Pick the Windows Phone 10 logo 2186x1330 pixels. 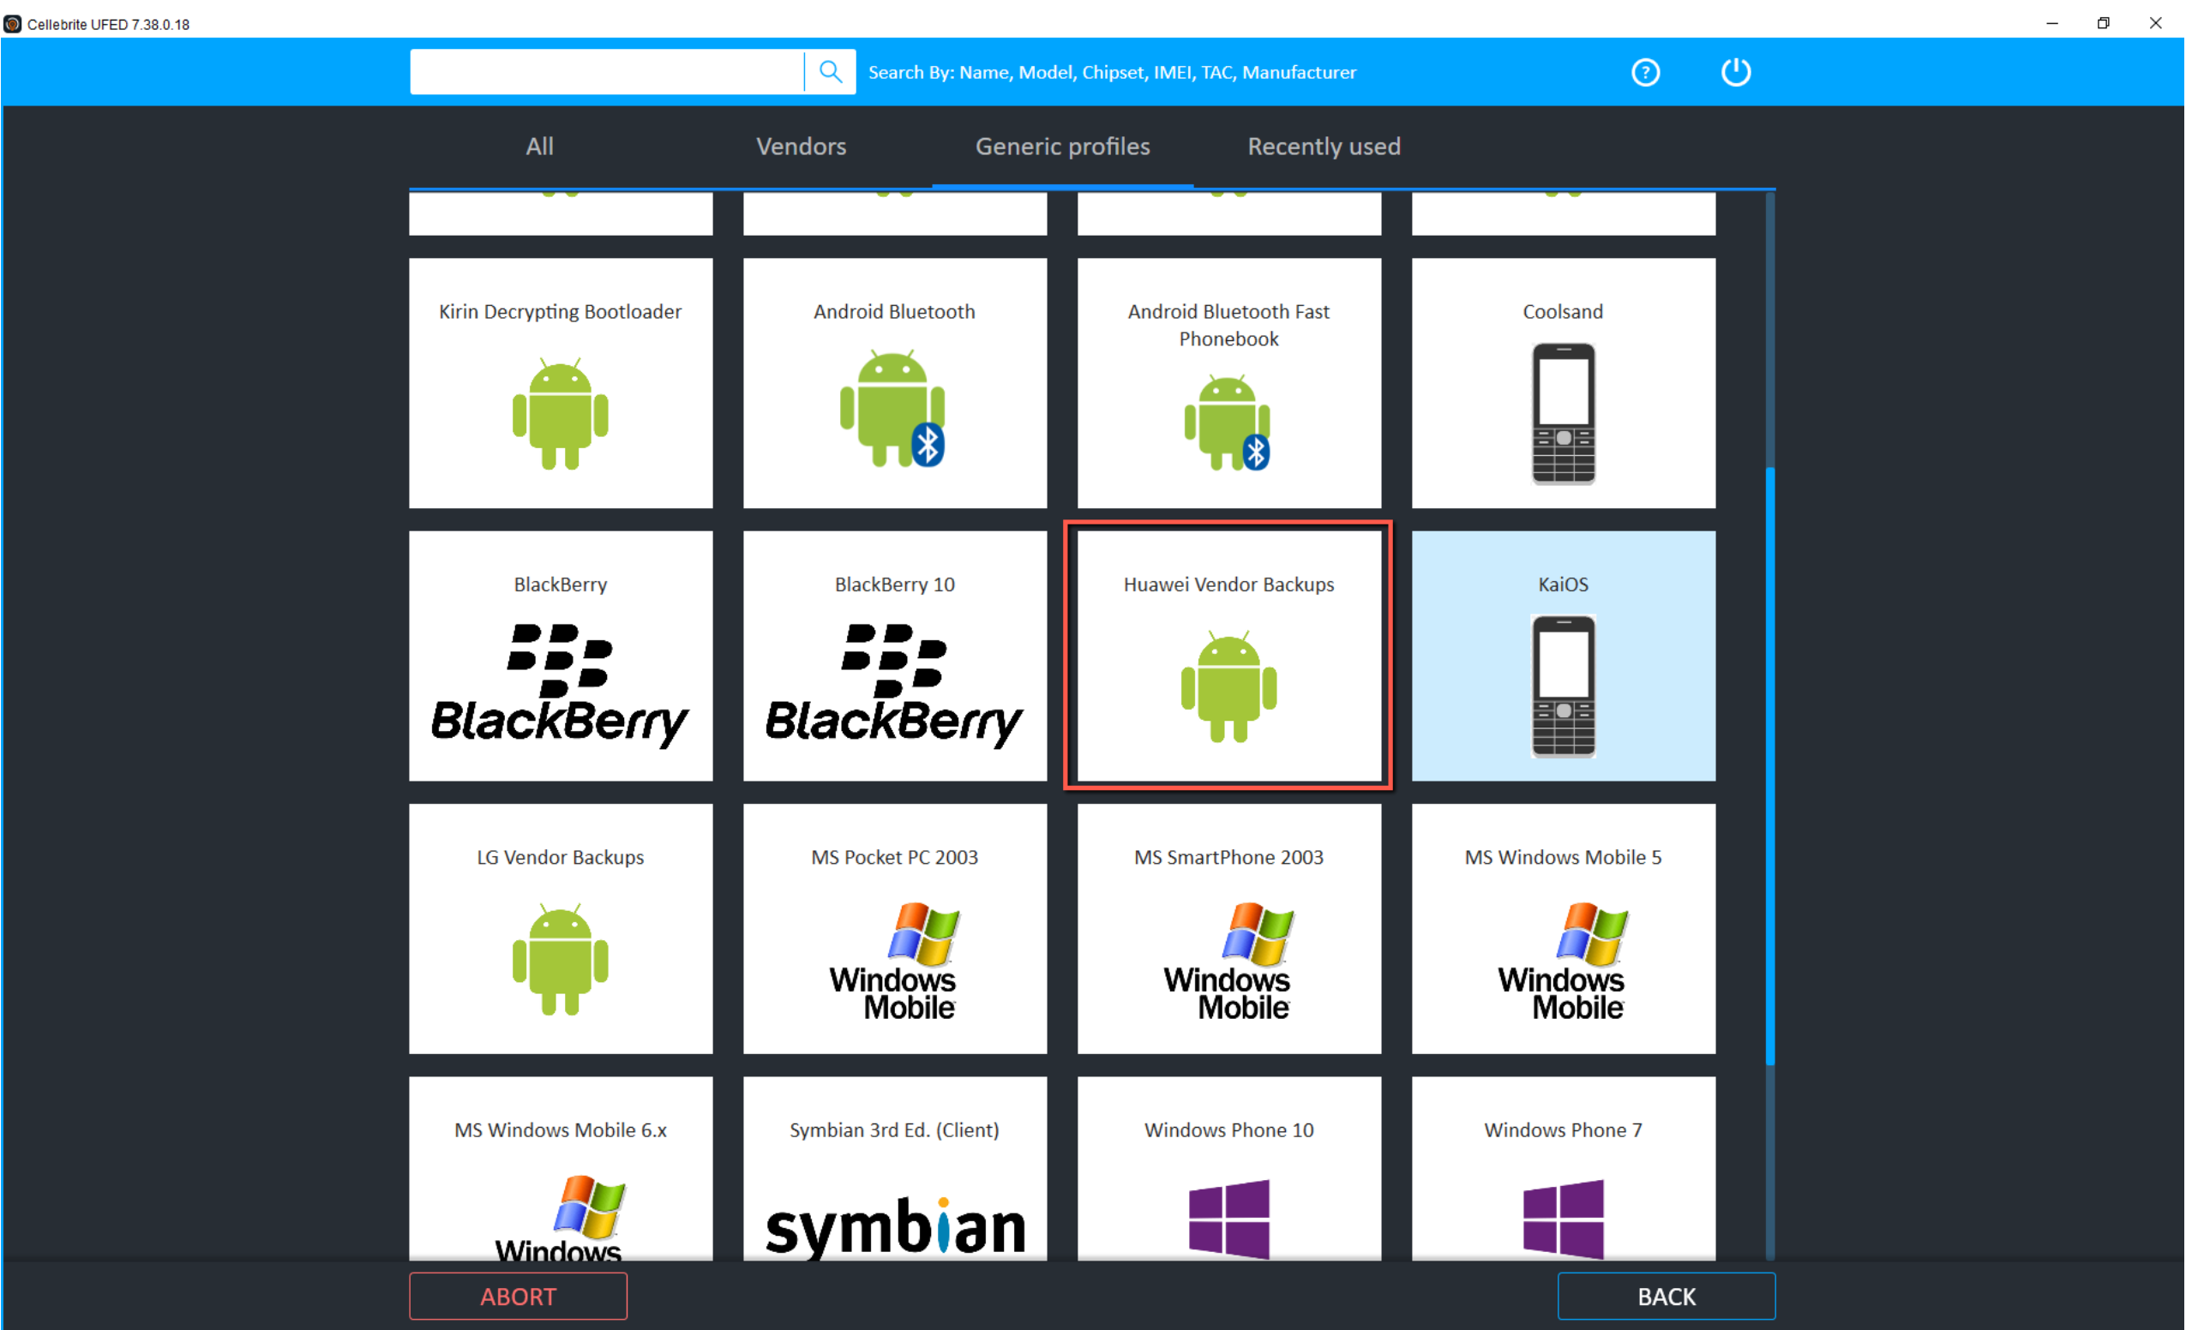click(x=1228, y=1219)
